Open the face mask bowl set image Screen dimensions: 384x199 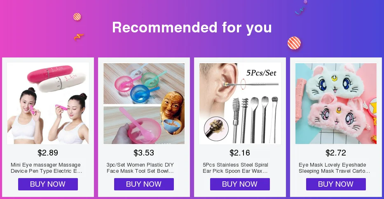point(144,103)
